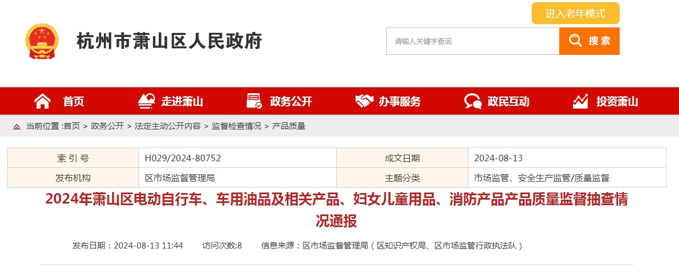Open 政民互动 navigation item

pyautogui.click(x=509, y=101)
